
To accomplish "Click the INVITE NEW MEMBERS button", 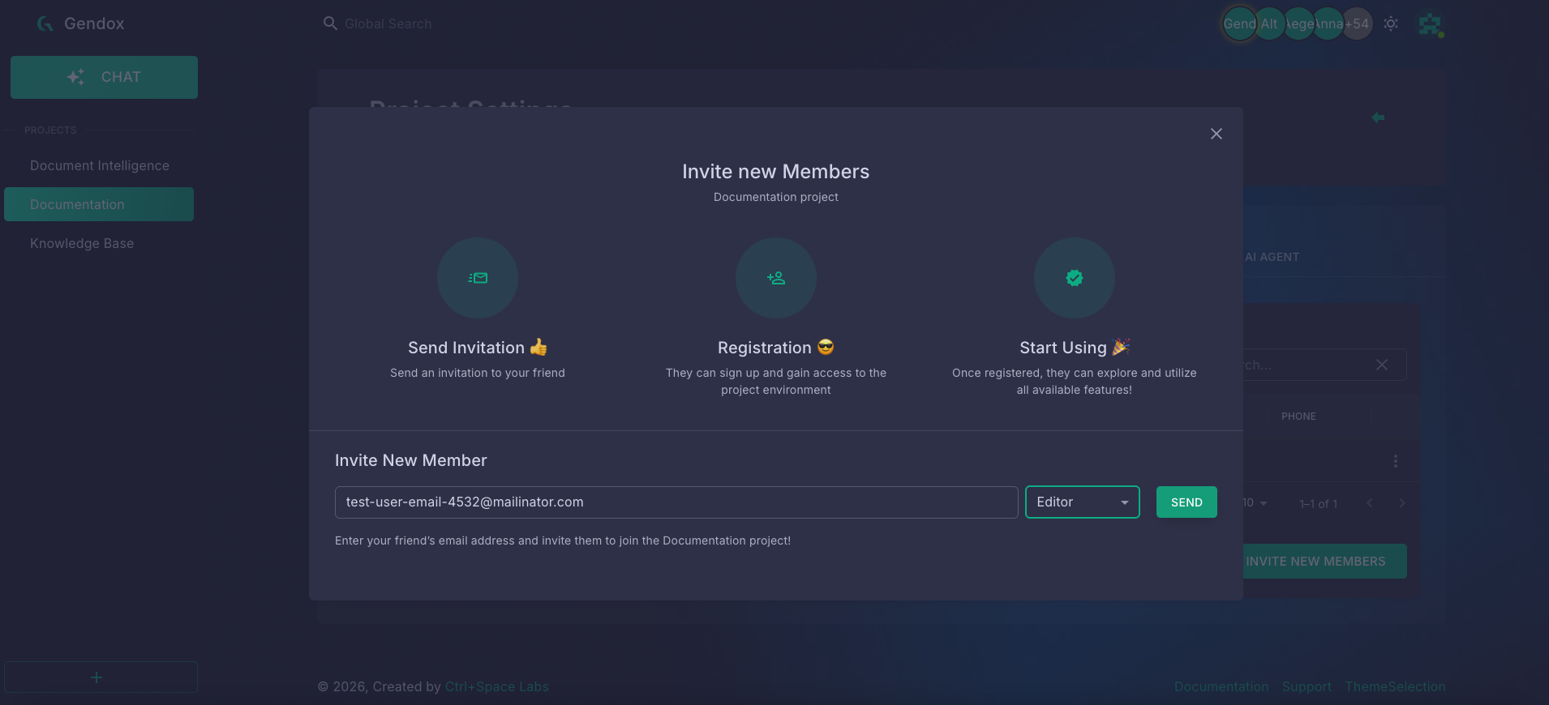I will (1325, 562).
